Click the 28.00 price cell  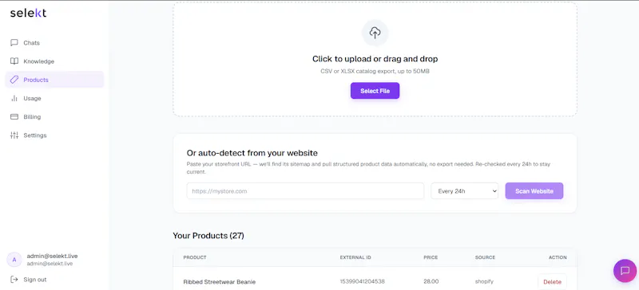click(431, 281)
